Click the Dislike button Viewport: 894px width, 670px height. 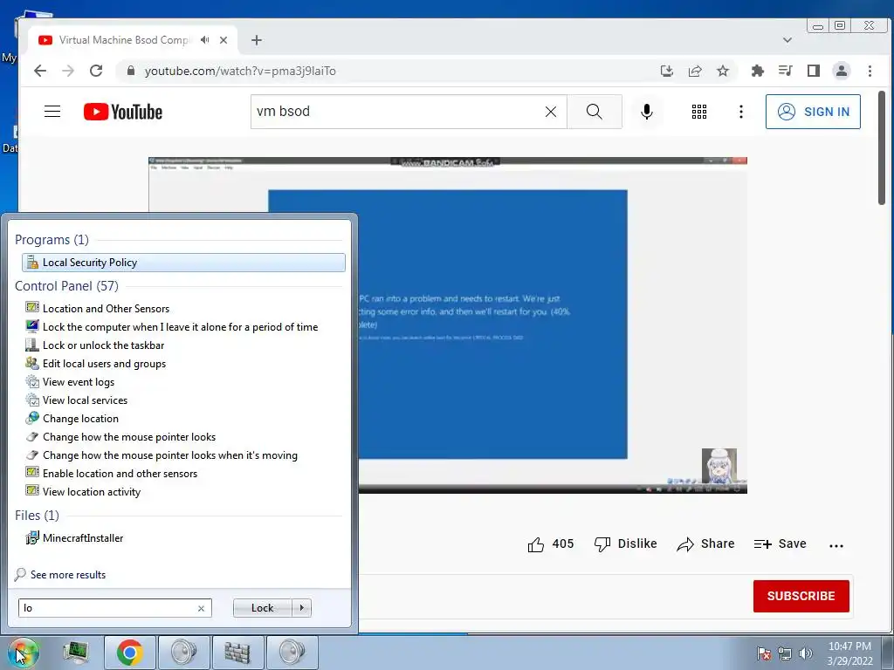(x=625, y=544)
